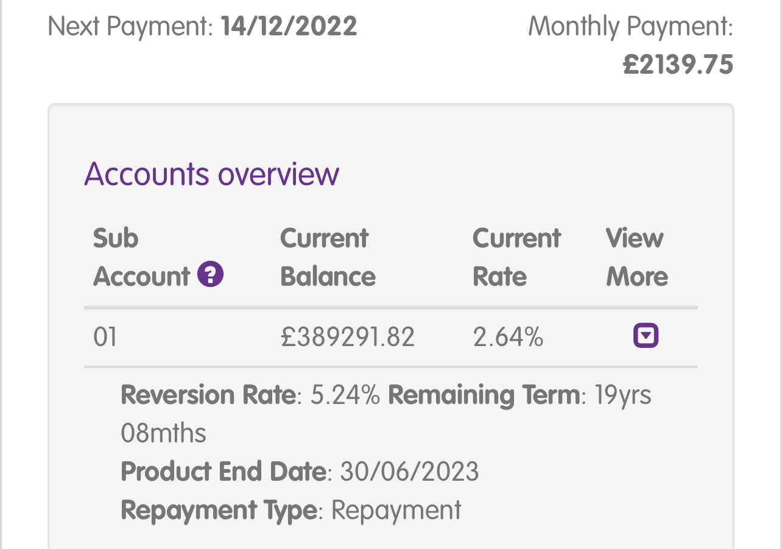Click the Remaining Term label
This screenshot has width=782, height=549.
484,395
